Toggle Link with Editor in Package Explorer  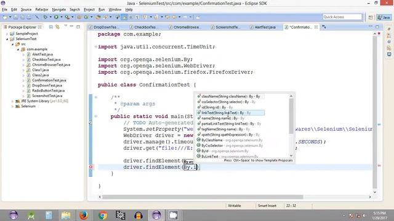click(x=57, y=27)
